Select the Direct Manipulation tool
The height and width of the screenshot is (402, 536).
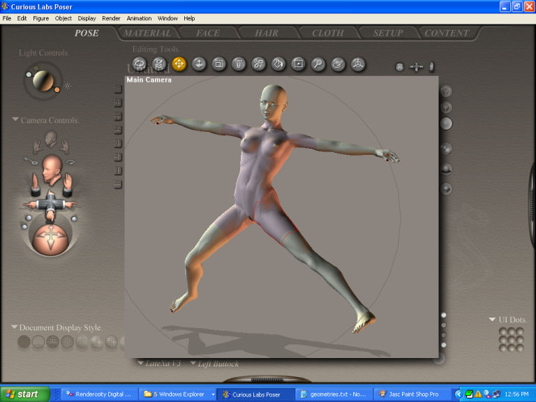(358, 64)
